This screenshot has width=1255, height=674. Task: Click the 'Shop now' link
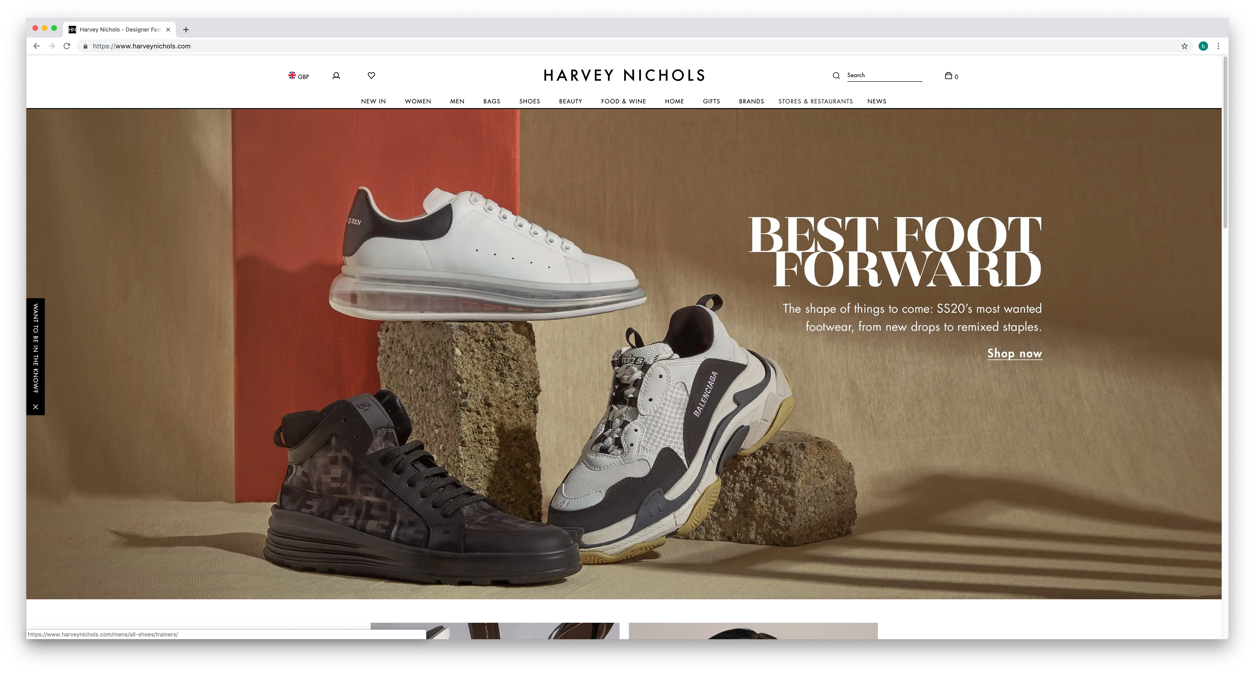coord(1014,353)
